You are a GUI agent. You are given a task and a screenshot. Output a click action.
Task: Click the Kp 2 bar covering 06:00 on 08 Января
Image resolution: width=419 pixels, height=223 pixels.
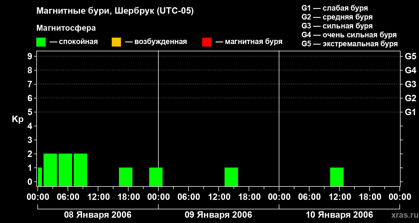coord(65,170)
